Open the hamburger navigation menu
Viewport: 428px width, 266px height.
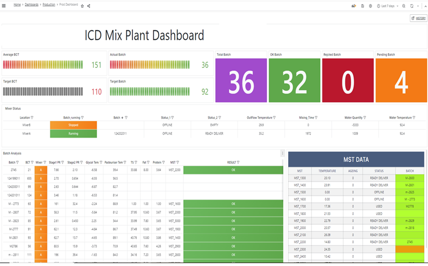click(x=4, y=6)
